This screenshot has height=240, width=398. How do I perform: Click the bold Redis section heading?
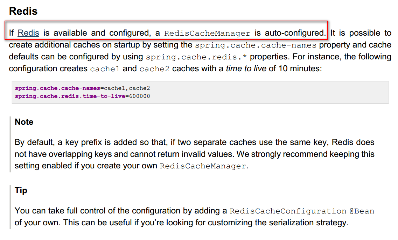[23, 11]
